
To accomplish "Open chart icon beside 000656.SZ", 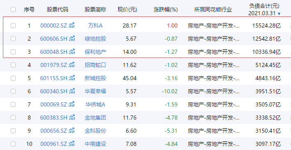I will [72, 131].
